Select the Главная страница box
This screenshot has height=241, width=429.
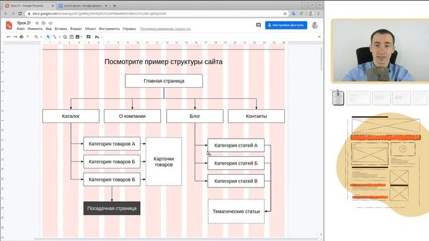click(x=164, y=81)
